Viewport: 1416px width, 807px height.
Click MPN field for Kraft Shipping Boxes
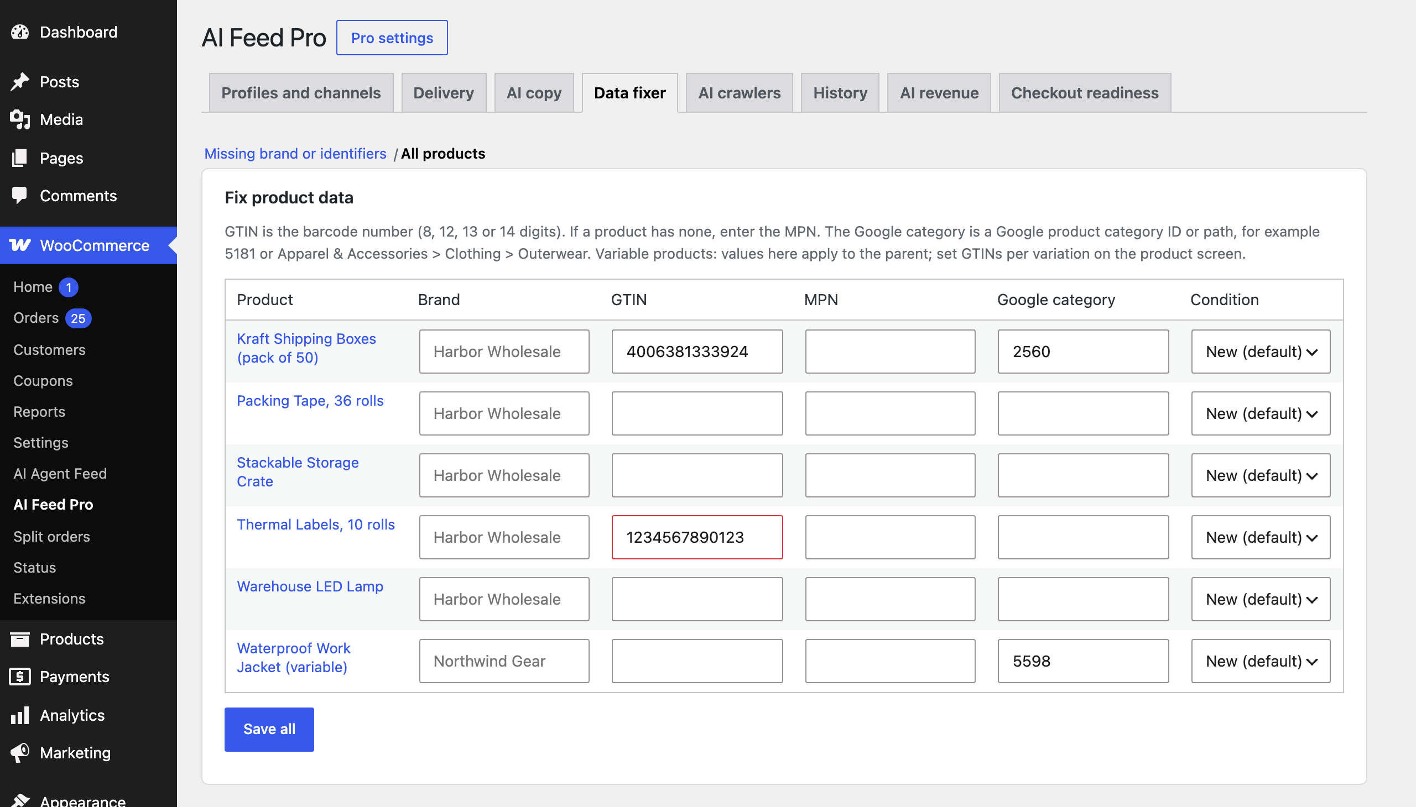click(890, 352)
